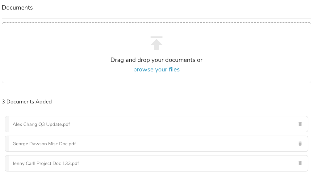Screen dimensions: 322x177
Task: Click the word Drag in the drop zone
Action: pyautogui.click(x=117, y=60)
